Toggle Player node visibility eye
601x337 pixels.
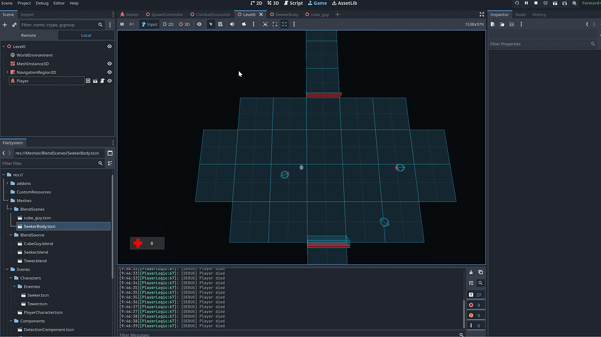[110, 81]
